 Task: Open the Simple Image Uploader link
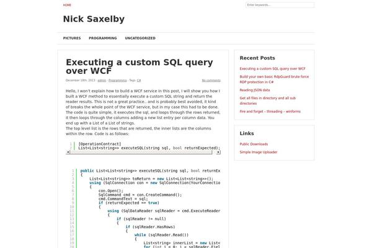(259, 152)
